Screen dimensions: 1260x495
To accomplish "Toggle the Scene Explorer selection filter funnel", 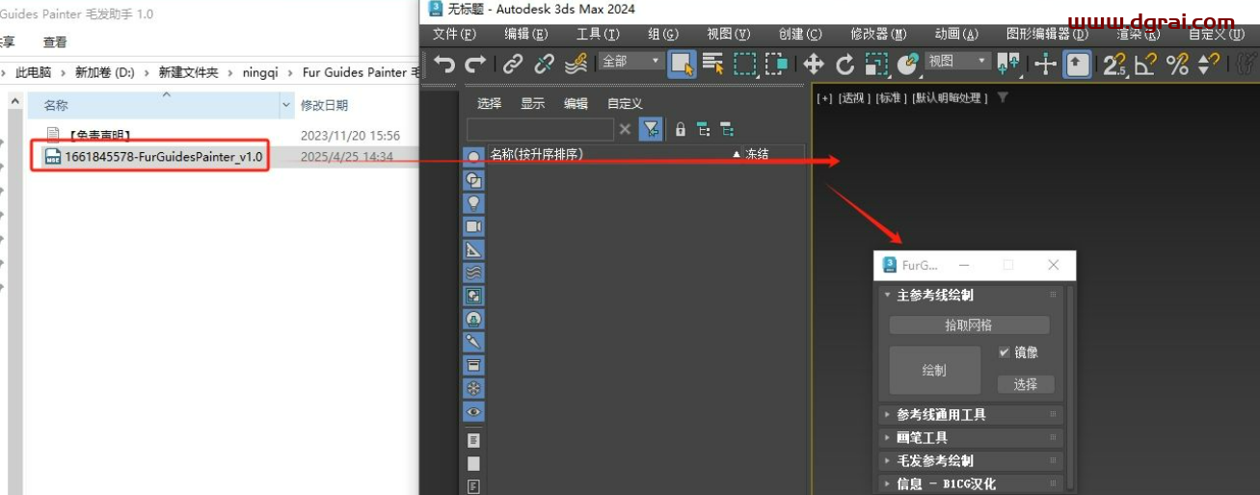I will click(651, 129).
